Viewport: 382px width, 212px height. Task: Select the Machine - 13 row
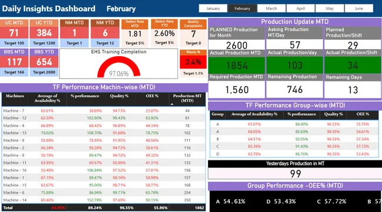103,133
